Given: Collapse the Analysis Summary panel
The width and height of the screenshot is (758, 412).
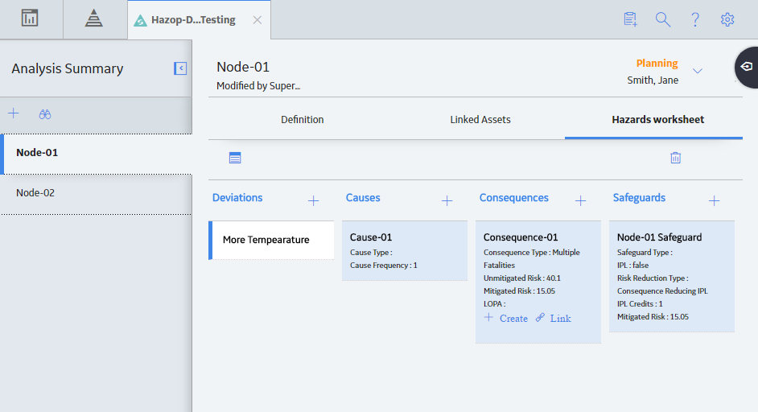Looking at the screenshot, I should [x=180, y=68].
